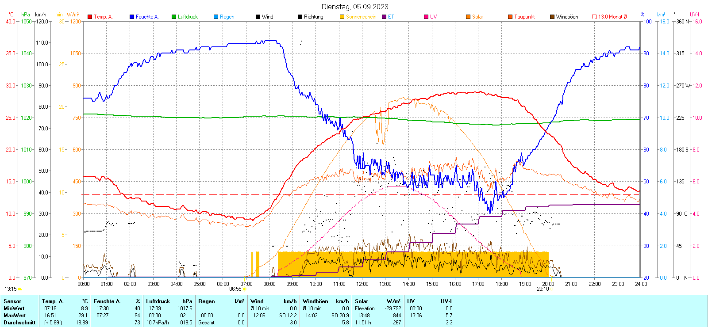Click the Durchschnitt row label
The height and width of the screenshot is (327, 708).
[x=19, y=323]
